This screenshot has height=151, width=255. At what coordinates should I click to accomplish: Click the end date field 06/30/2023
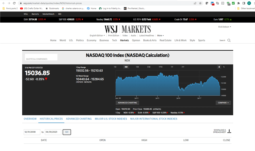tap(53, 132)
